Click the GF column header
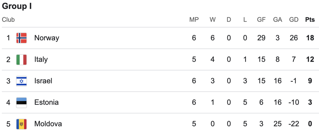The height and width of the screenshot is (132, 319). [261, 20]
